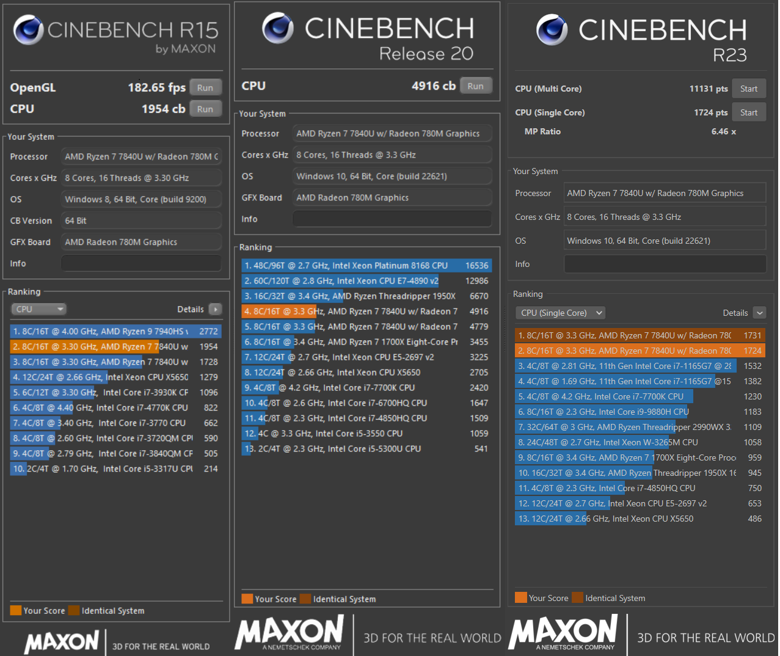Viewport: 780px width, 656px height.
Task: Click the Cores x GHz field in Release 20
Action: pos(392,155)
